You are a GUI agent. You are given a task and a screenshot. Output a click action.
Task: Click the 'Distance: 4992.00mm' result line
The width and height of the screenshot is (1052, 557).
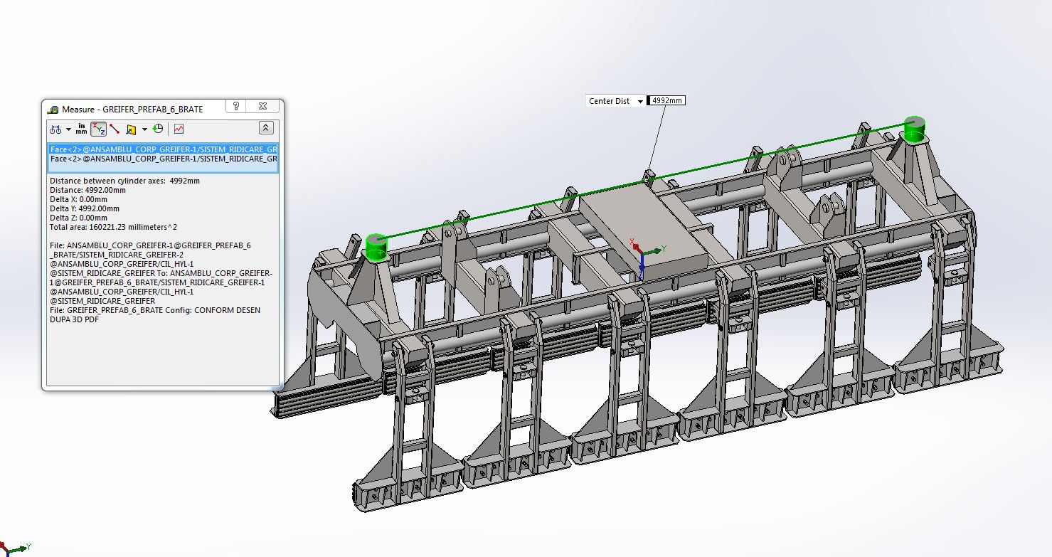pyautogui.click(x=87, y=190)
